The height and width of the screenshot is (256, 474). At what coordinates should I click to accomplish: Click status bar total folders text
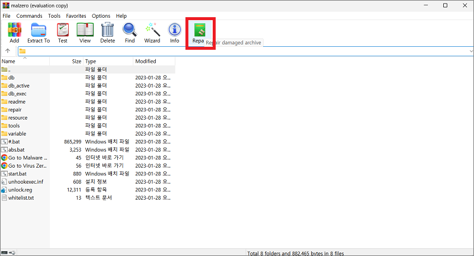(295, 253)
